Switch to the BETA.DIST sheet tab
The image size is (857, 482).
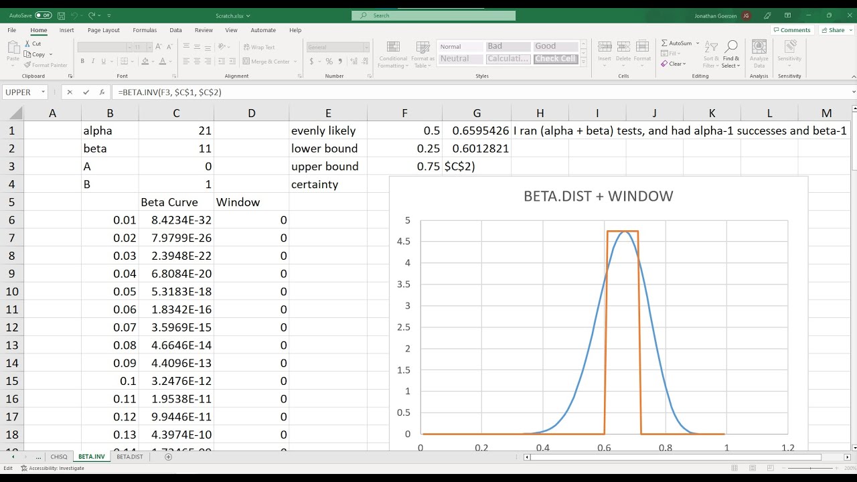[130, 457]
